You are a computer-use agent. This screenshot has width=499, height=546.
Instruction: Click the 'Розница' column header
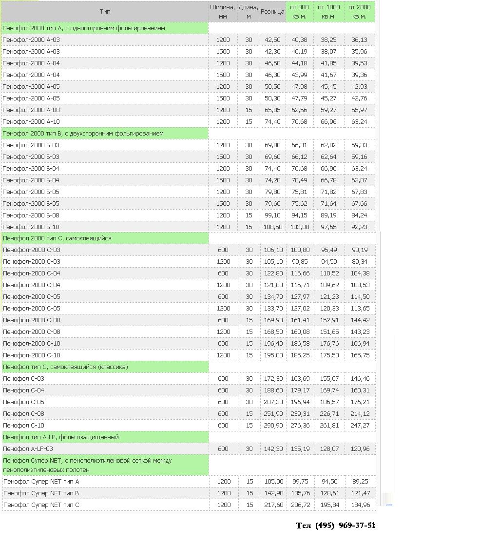(272, 12)
